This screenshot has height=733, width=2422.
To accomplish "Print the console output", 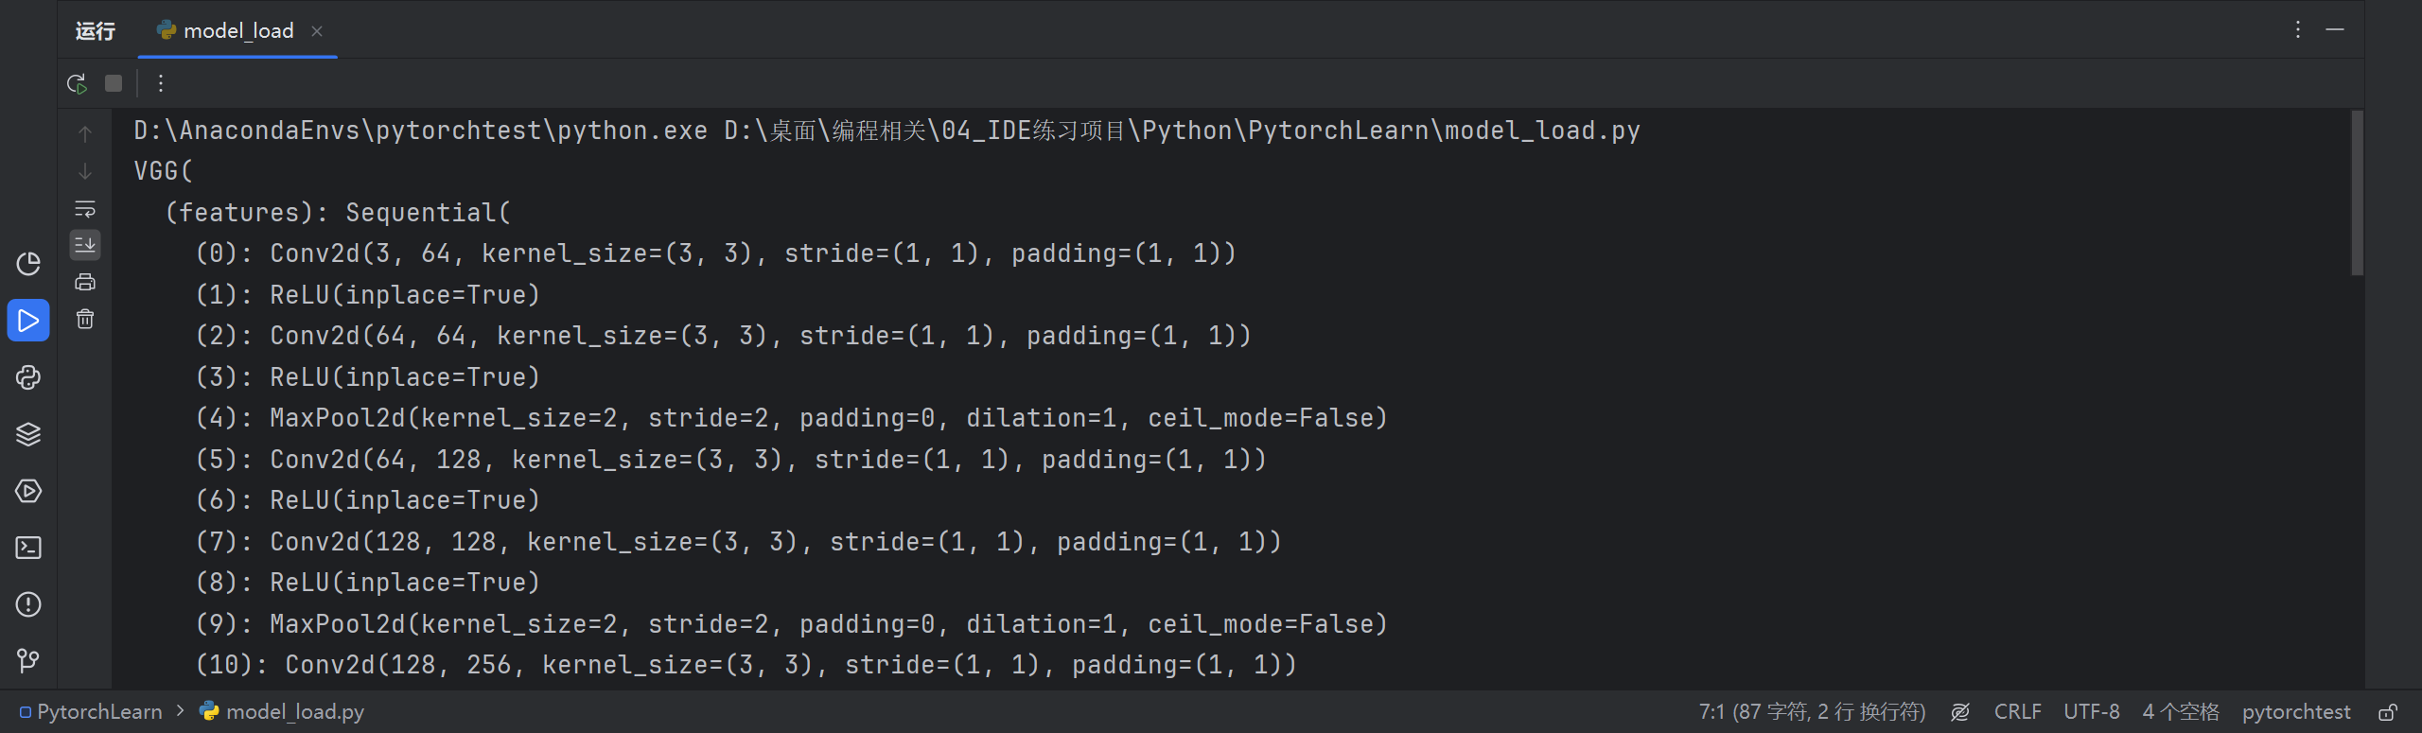I will (x=85, y=282).
